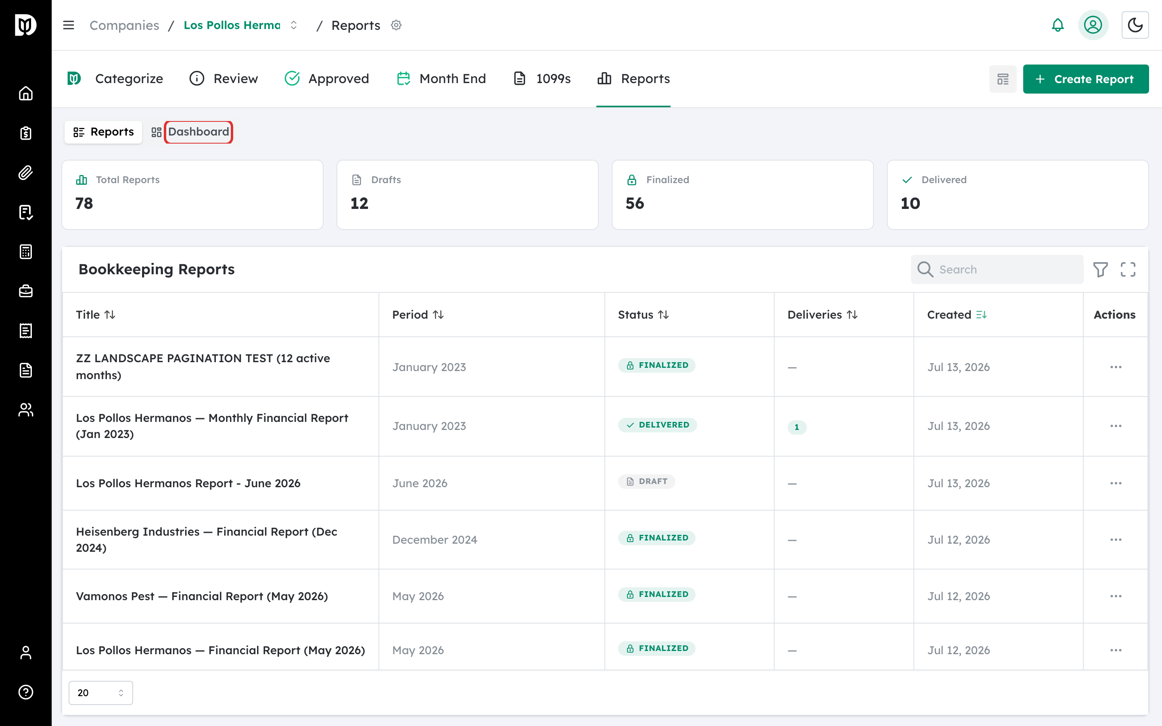Open the reports settings gear icon
Viewport: 1162px width, 726px height.
pyautogui.click(x=396, y=25)
